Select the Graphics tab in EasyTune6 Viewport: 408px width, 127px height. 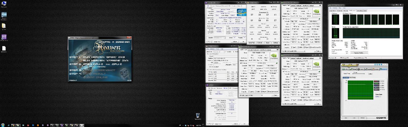point(368,69)
